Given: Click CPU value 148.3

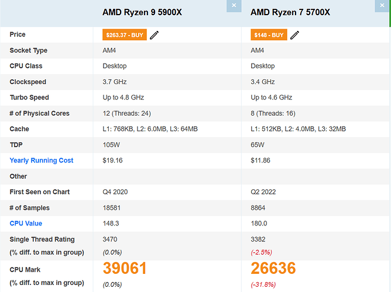Looking at the screenshot, I should [x=111, y=223].
